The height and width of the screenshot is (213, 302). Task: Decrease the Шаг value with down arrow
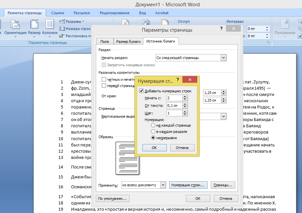185,114
